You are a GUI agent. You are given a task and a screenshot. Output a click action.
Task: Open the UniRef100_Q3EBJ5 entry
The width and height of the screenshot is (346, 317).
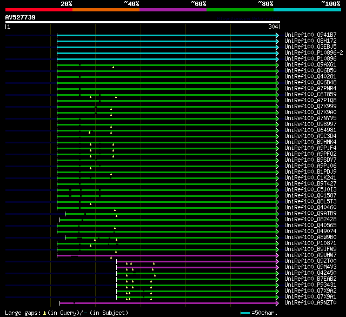(x=310, y=47)
